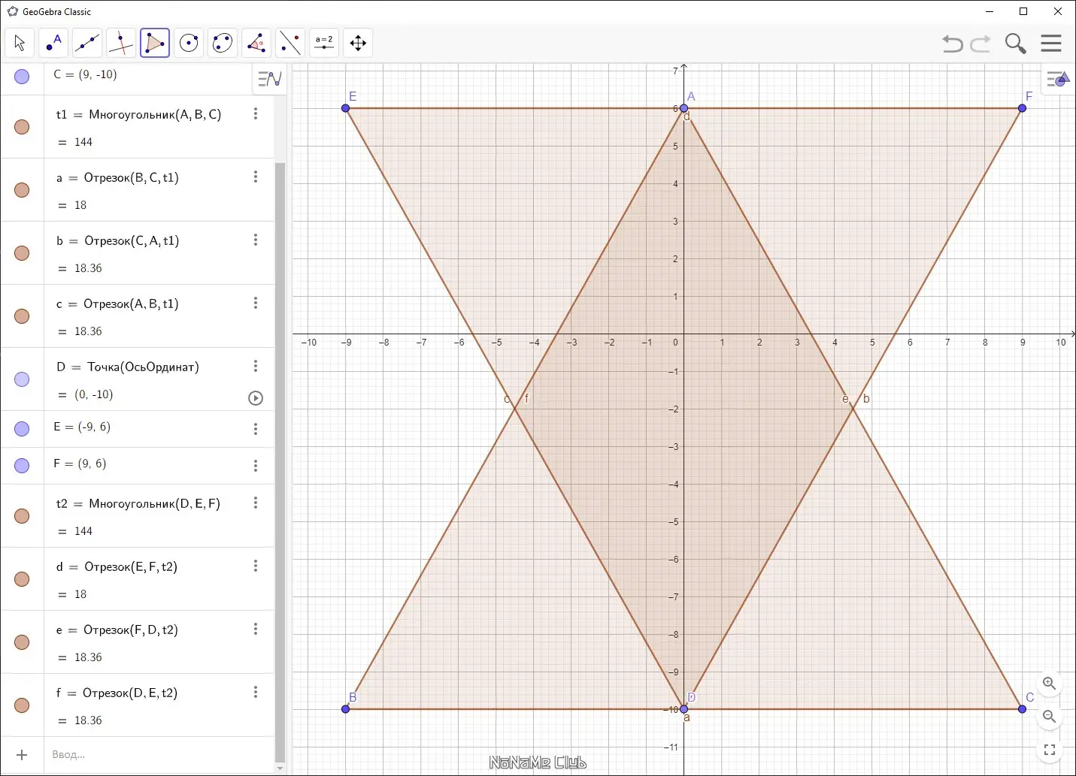
Task: Open the more options menu for segment b
Action: tap(256, 240)
